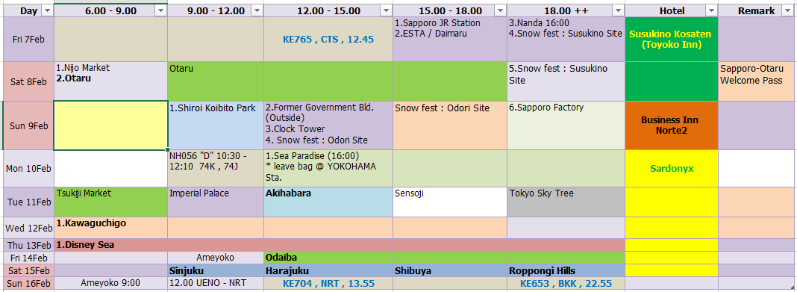This screenshot has width=797, height=292.
Task: Open the 12.00 - 15.00 filter dropdown
Action: tap(387, 10)
